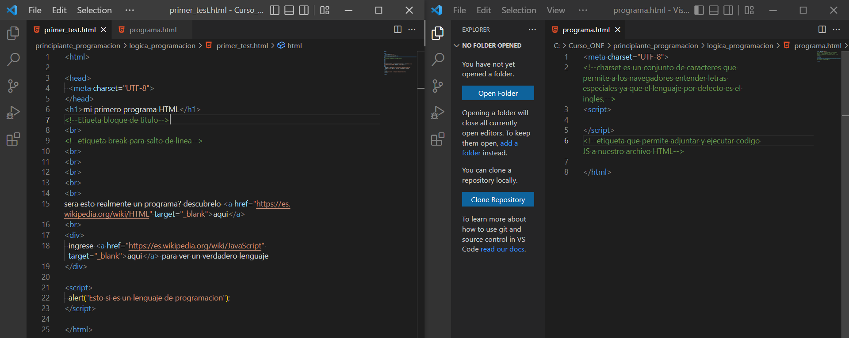
Task: Open html symbol breadcrumb in left window
Action: [x=290, y=45]
